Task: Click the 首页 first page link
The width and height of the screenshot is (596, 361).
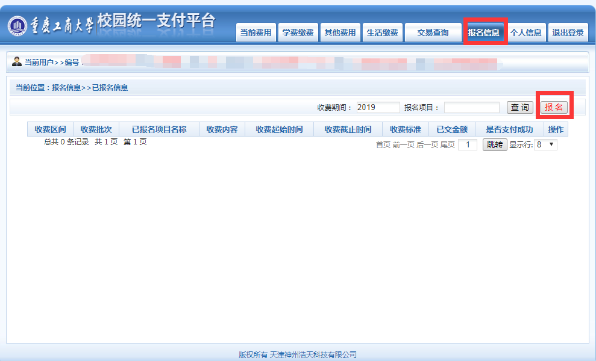Action: pos(383,145)
